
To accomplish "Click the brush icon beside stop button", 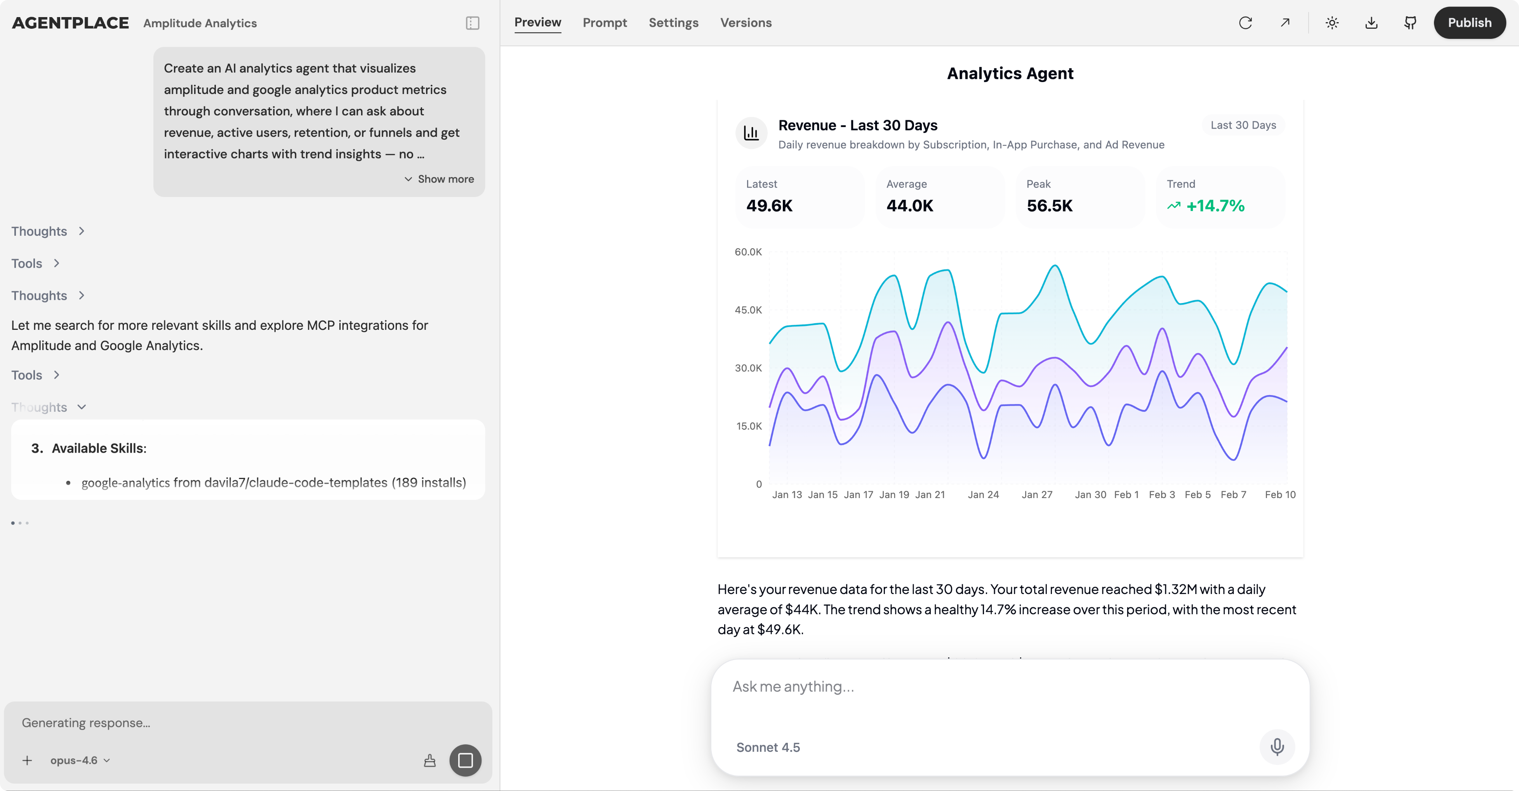I will [430, 760].
